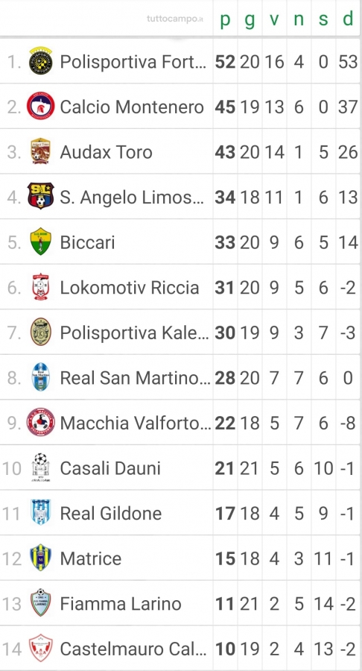The image size is (362, 671).
Task: Sort by games played column g
Action: 250,19
